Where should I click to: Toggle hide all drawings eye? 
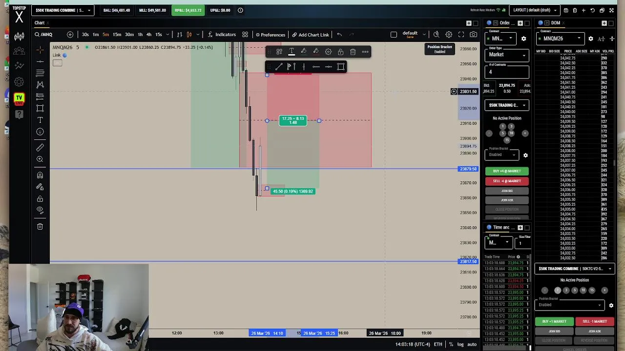(40, 210)
